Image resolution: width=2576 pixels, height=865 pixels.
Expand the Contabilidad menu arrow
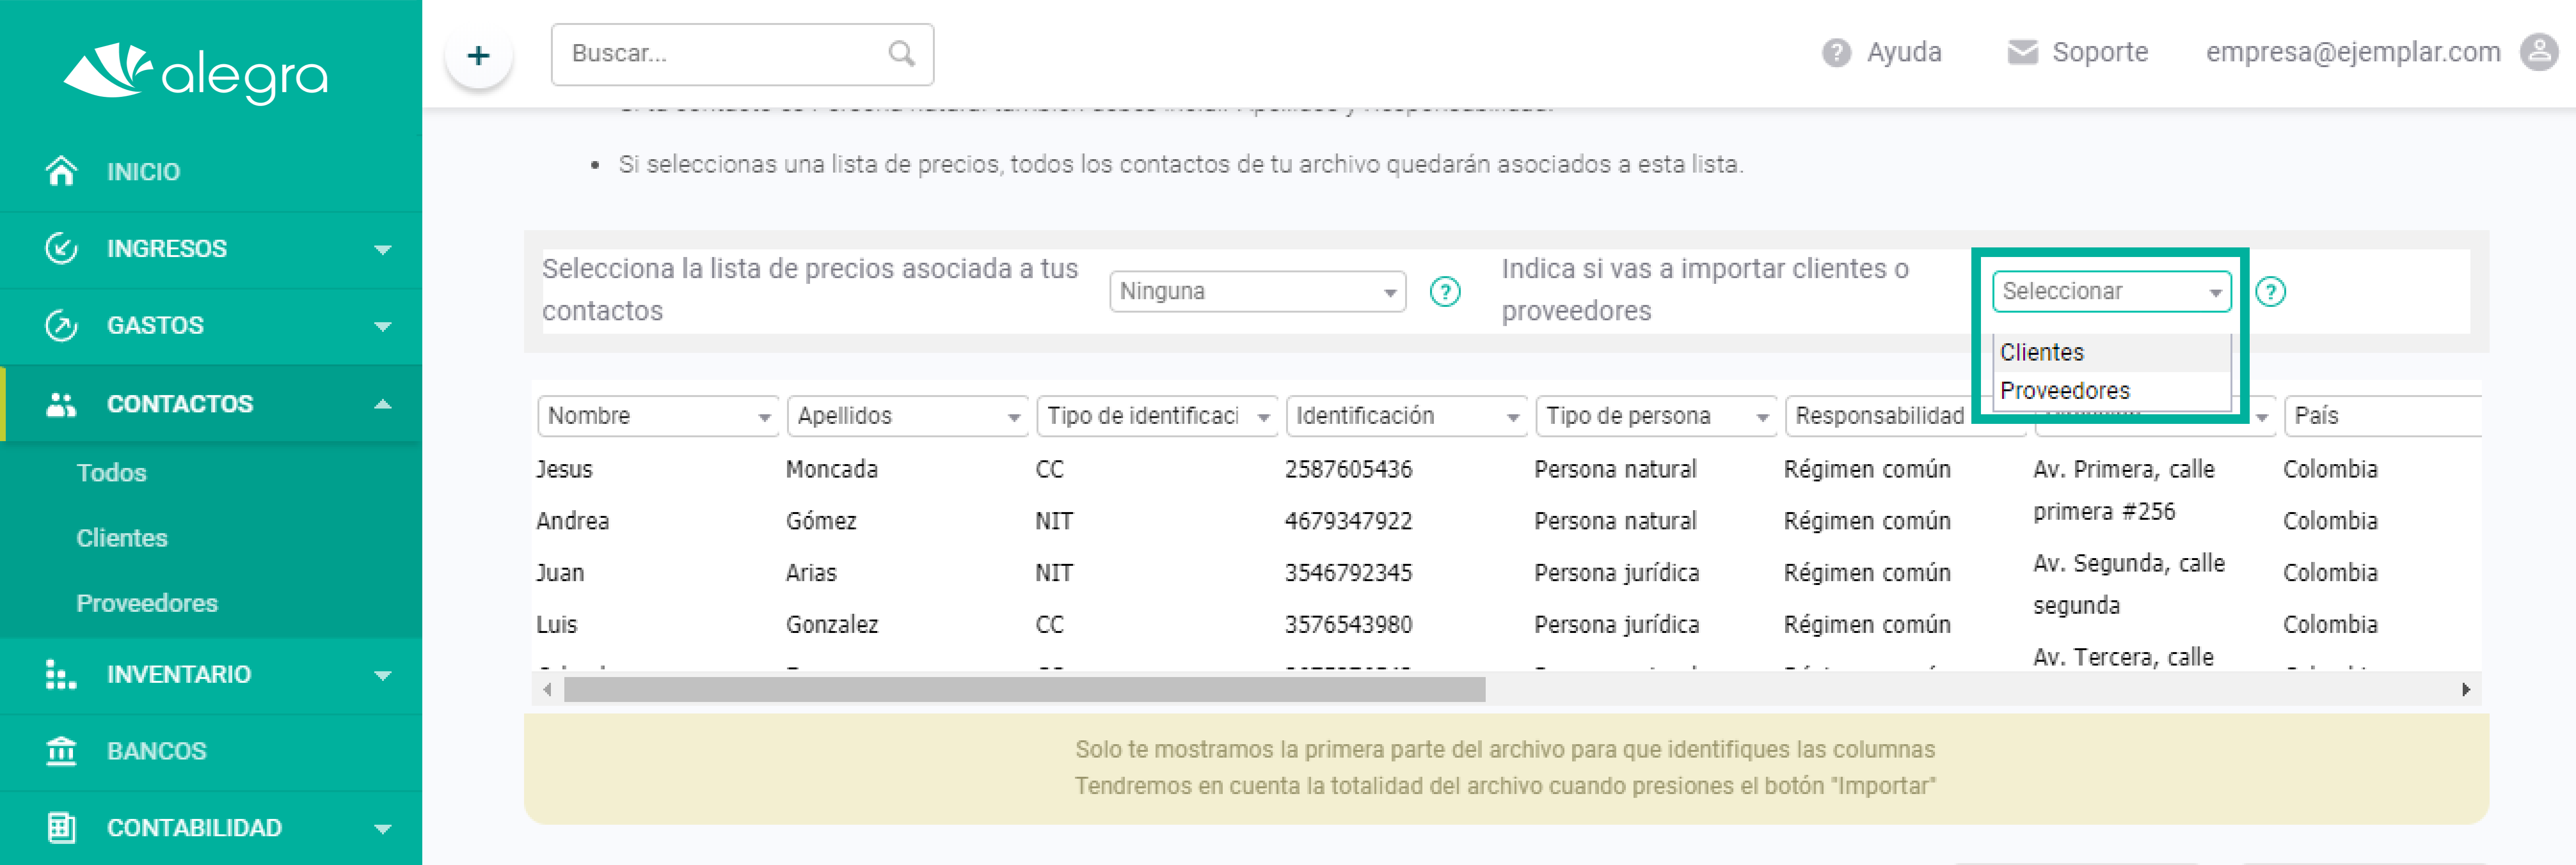pyautogui.click(x=382, y=828)
